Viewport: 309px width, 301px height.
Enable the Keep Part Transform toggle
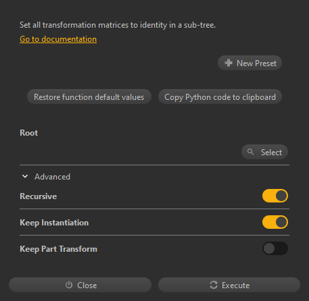(275, 248)
